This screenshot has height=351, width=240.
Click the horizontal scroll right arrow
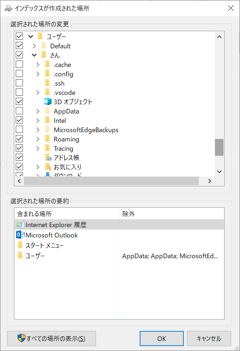pyautogui.click(x=209, y=181)
